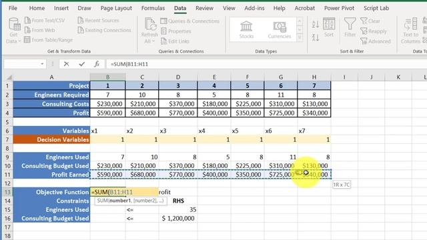Click x1 decision variable cell B7

click(107, 139)
